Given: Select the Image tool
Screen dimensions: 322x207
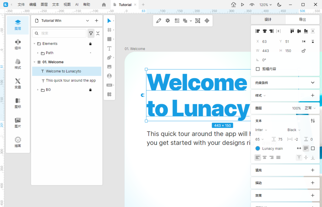Looking at the screenshot, I should (109, 67).
